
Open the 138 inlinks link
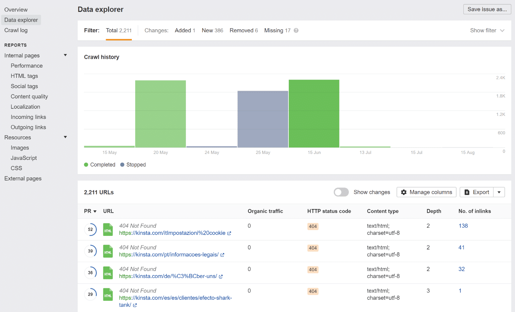point(463,226)
